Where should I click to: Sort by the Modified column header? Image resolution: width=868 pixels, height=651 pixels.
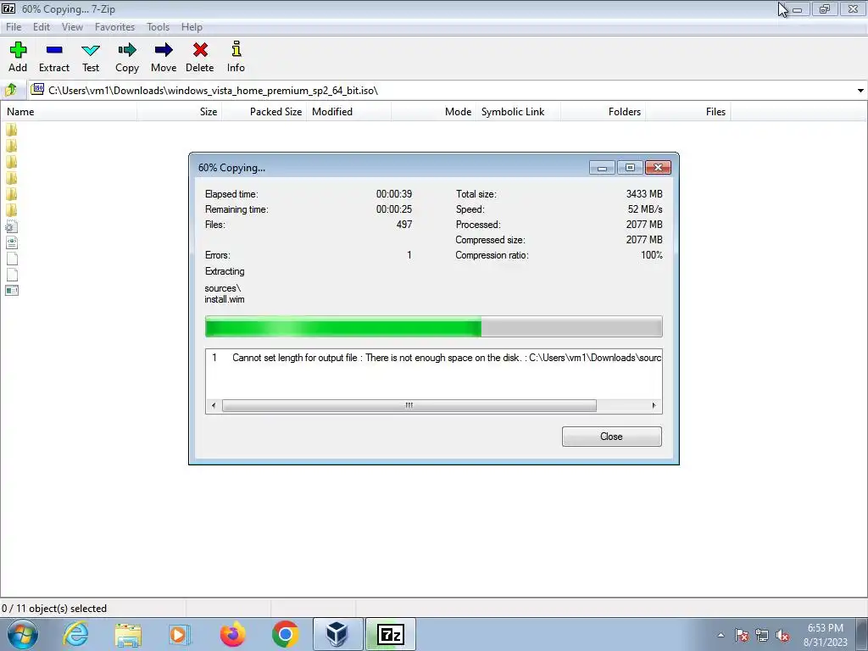[x=348, y=112]
